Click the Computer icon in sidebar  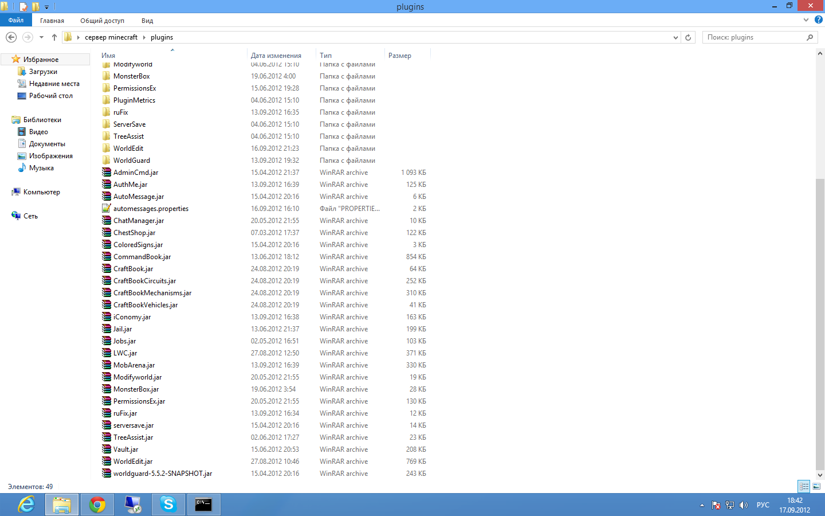(x=16, y=192)
